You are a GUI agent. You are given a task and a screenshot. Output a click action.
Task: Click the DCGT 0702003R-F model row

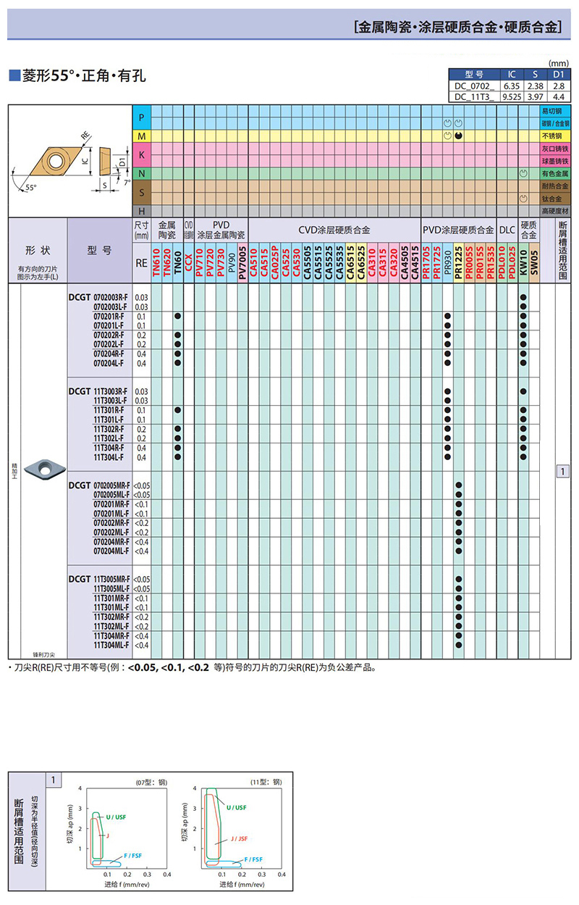click(x=98, y=298)
